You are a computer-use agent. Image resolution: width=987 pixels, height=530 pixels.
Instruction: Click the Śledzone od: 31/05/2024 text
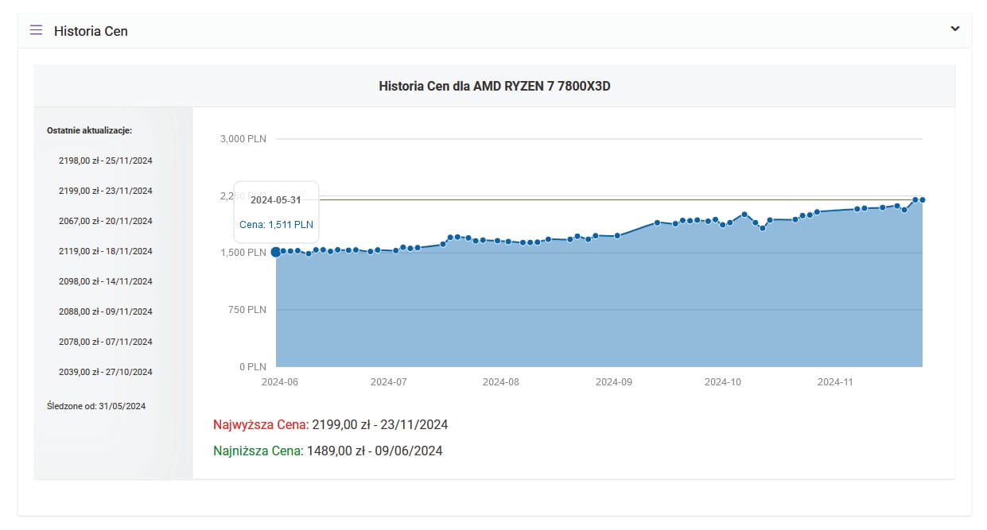point(96,406)
